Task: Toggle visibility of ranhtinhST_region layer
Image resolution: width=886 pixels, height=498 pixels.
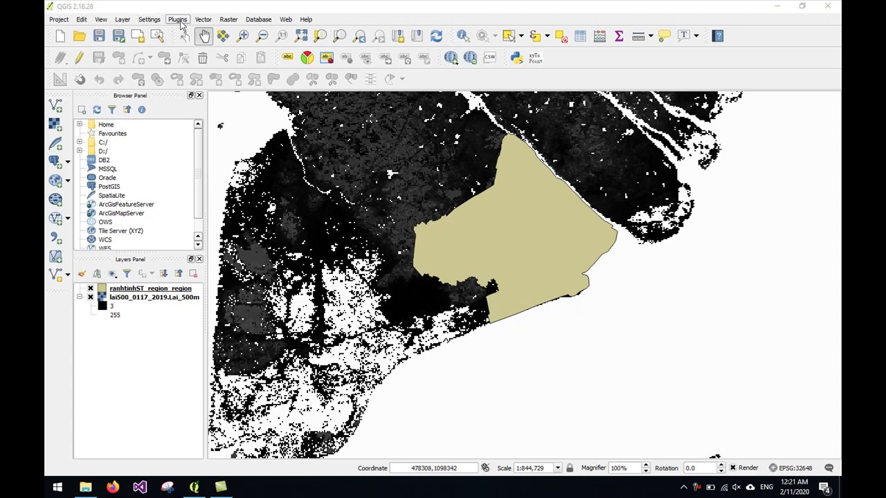Action: pos(90,288)
